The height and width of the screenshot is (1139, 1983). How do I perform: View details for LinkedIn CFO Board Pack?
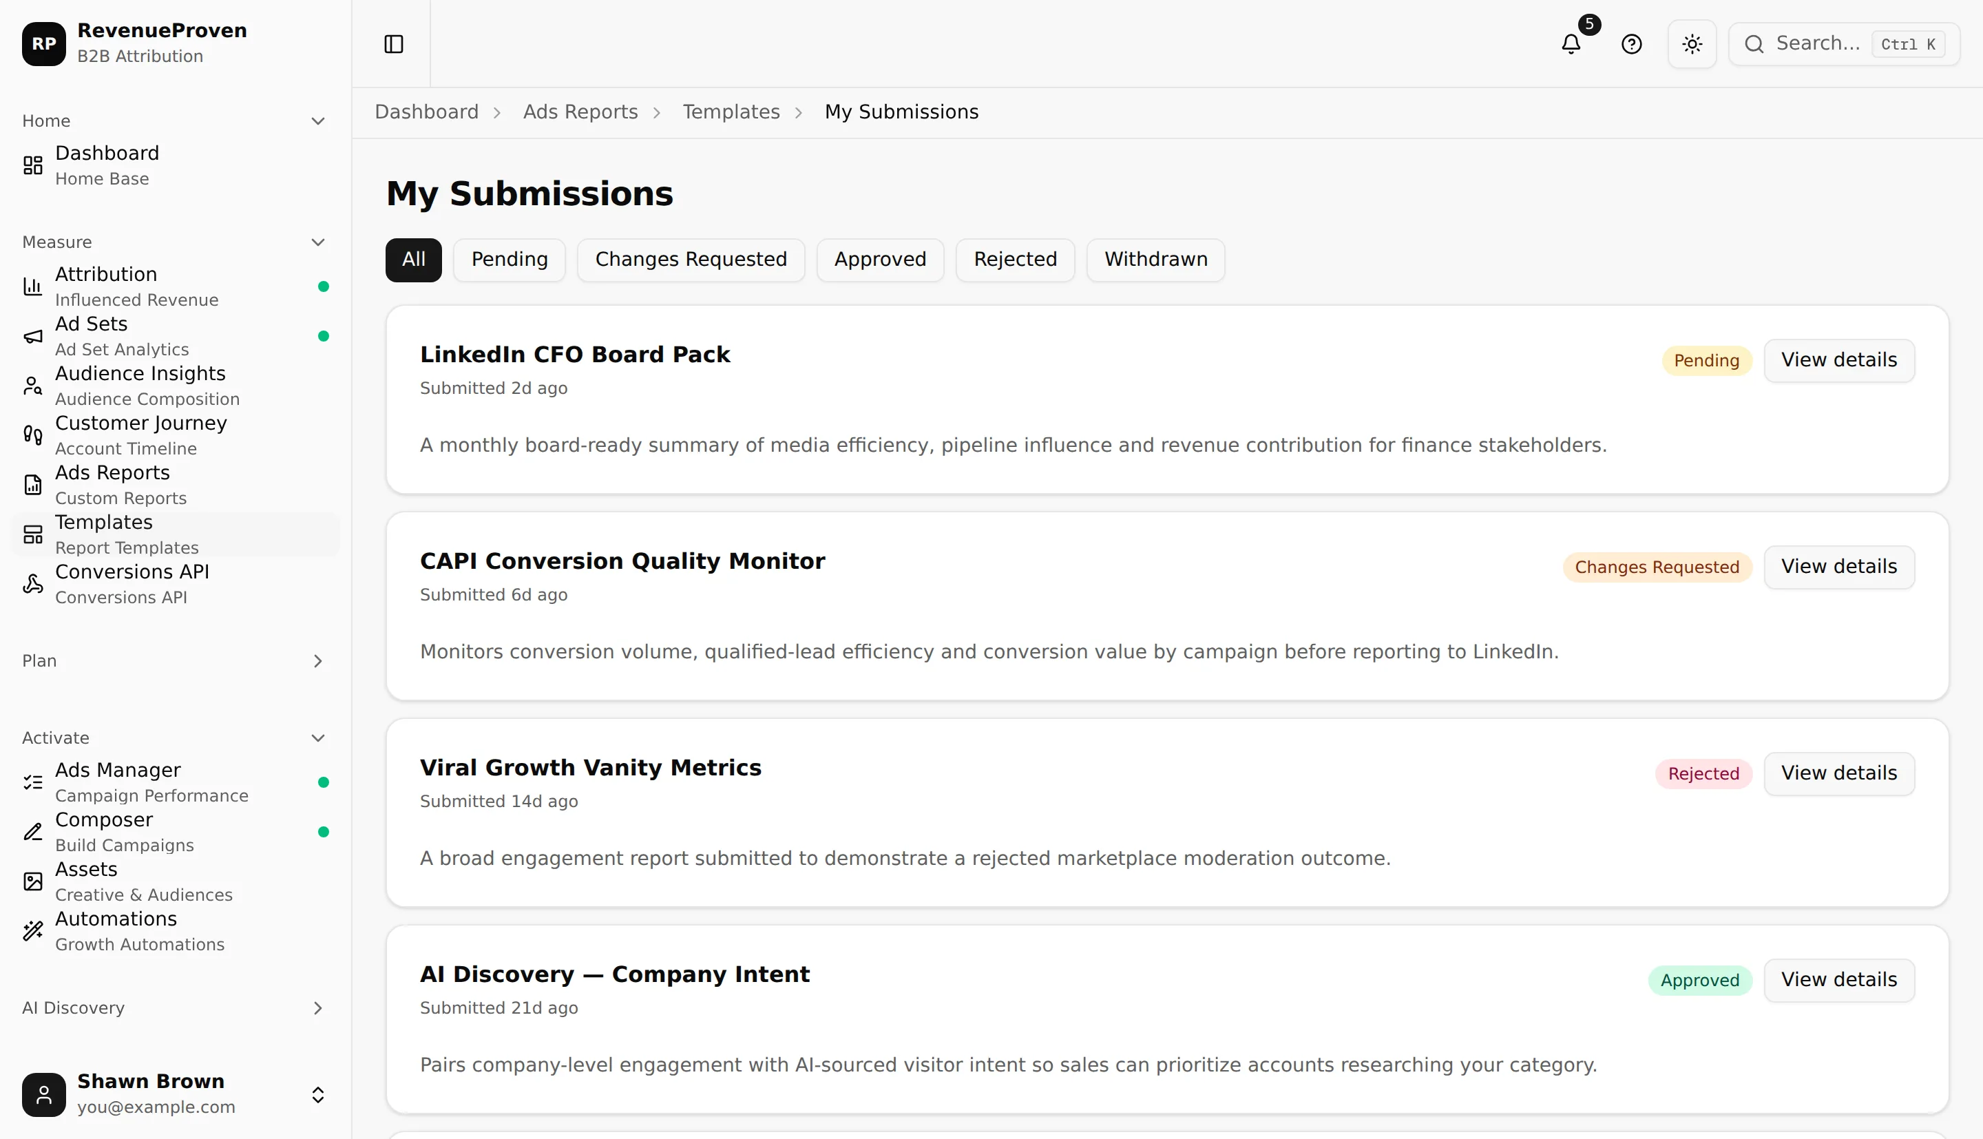1839,361
